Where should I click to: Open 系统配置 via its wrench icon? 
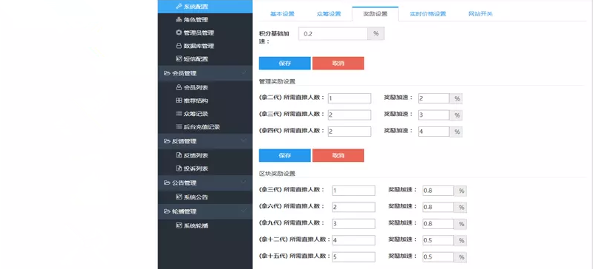coord(180,7)
